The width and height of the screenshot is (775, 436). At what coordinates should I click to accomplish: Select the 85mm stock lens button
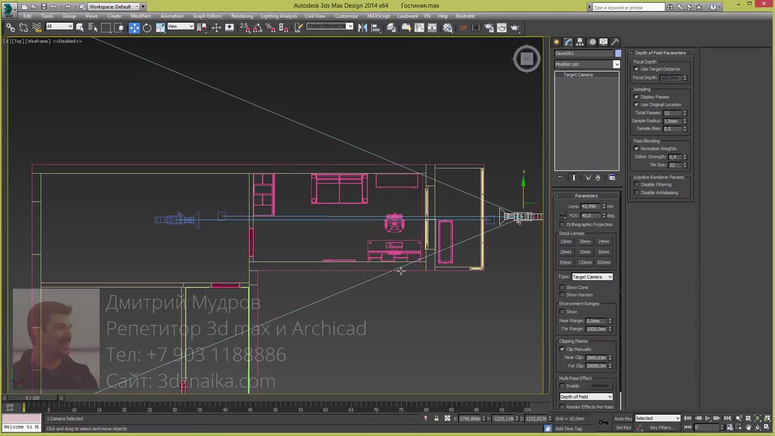(x=566, y=262)
